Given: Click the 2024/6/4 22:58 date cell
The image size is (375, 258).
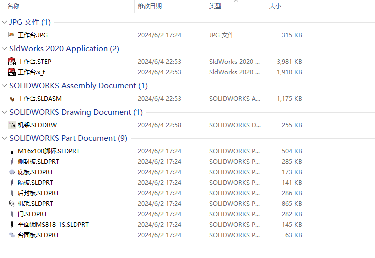Looking at the screenshot, I should point(159,125).
